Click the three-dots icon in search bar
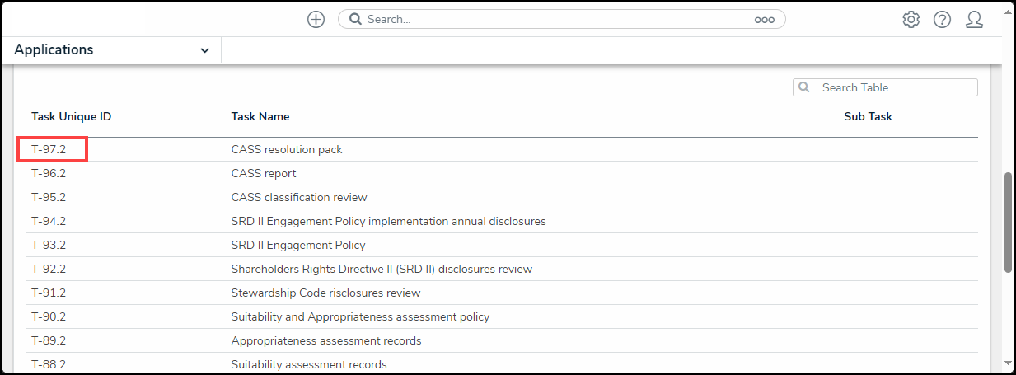 tap(764, 20)
